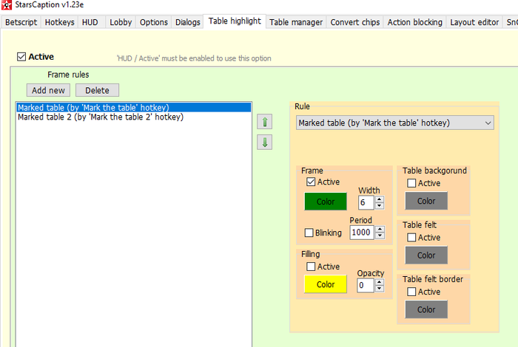Viewport: 518px width, 347px height.
Task: Decrease Frame Width value
Action: pos(380,206)
